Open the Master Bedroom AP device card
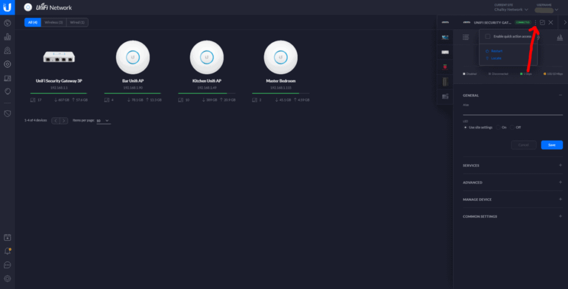 tap(281, 72)
